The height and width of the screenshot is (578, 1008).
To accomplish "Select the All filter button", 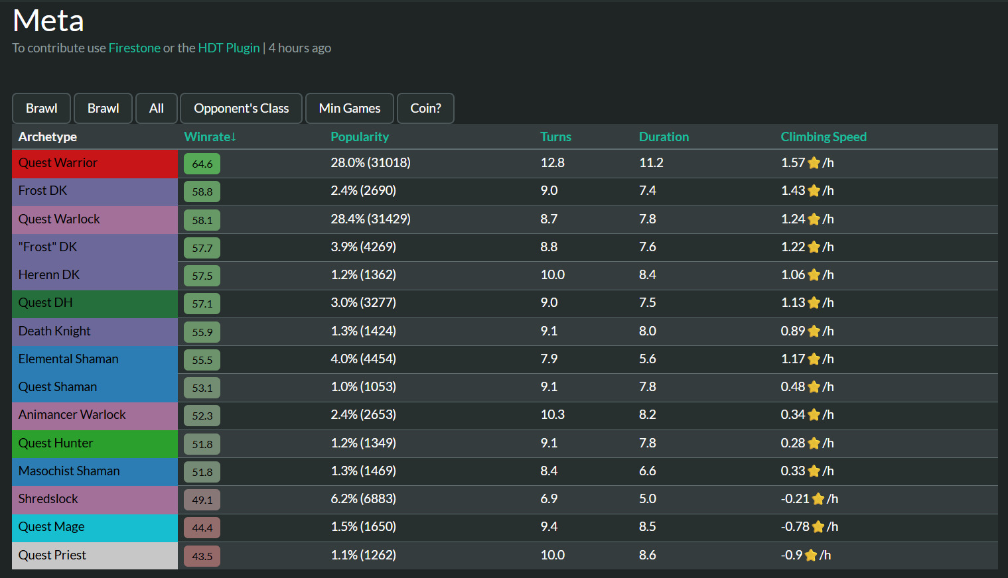I will [157, 108].
